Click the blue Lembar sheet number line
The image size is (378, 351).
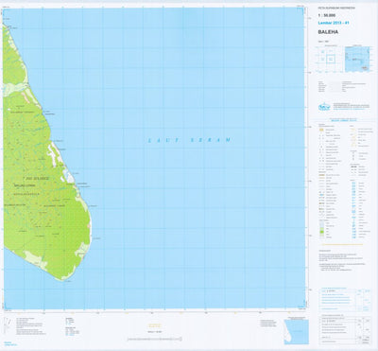334,23
